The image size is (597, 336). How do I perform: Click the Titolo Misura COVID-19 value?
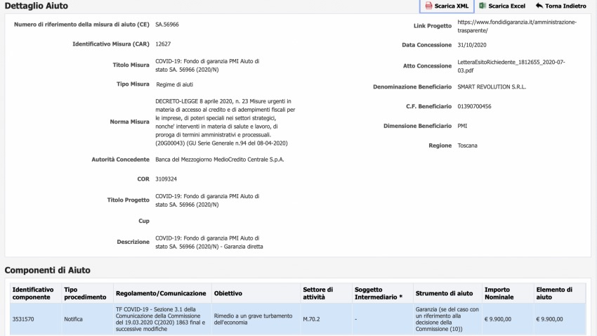coord(207,65)
